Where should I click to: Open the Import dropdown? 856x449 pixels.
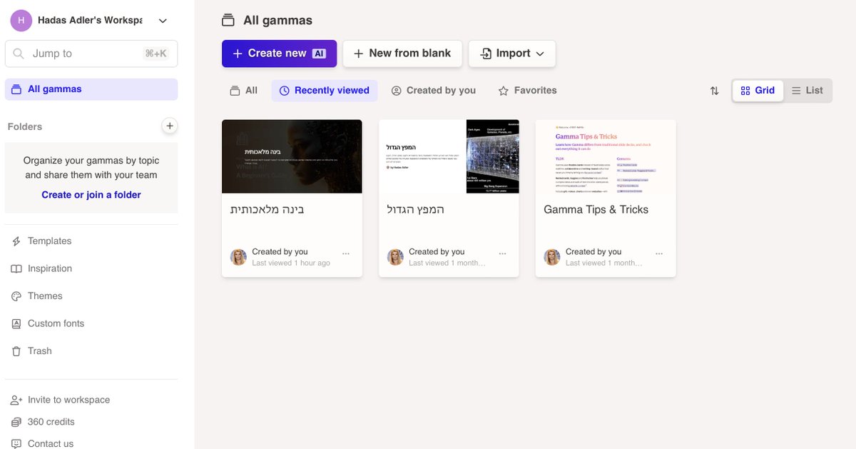coord(511,53)
